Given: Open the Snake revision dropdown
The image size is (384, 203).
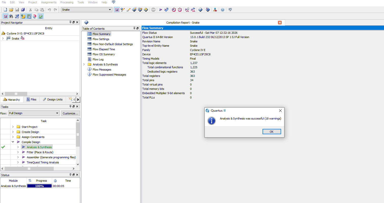Looking at the screenshot, I should coord(110,10).
